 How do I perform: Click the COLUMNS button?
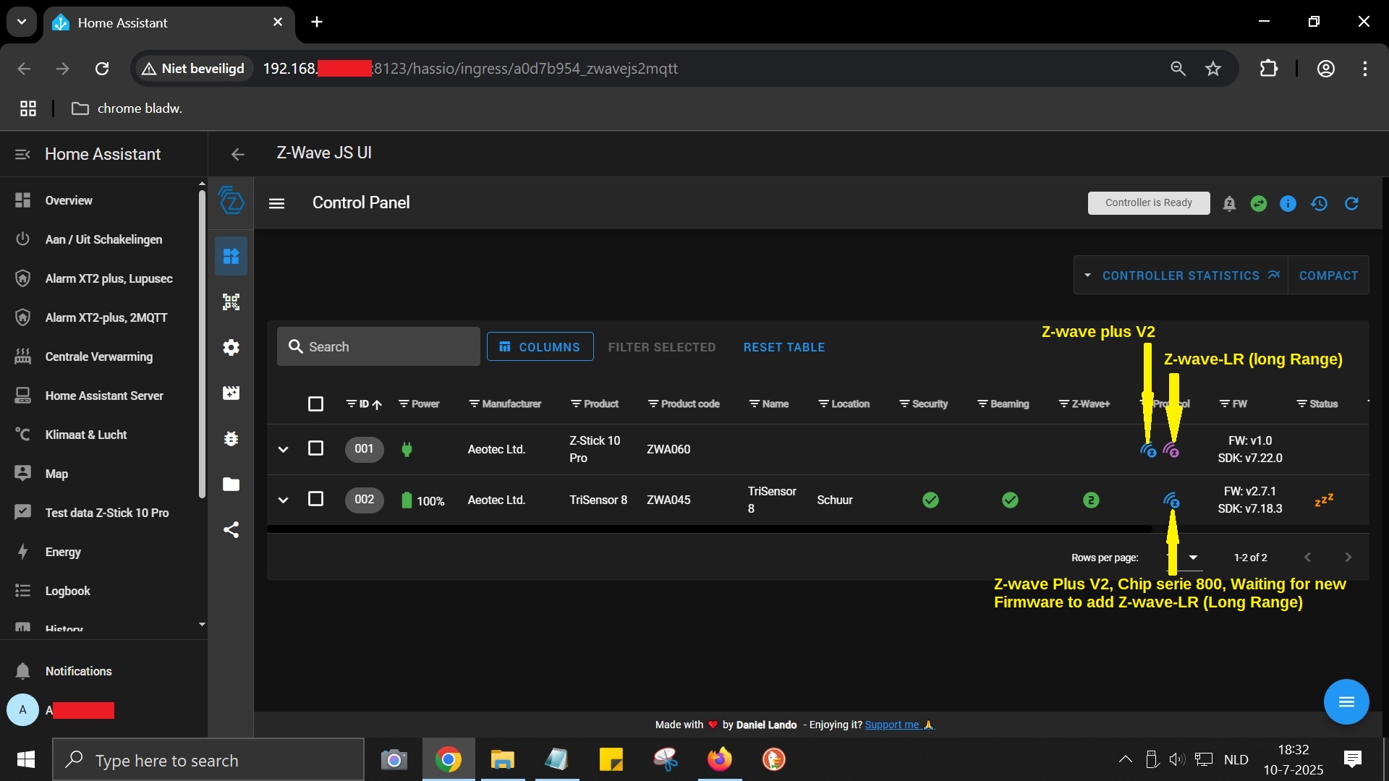click(x=540, y=346)
